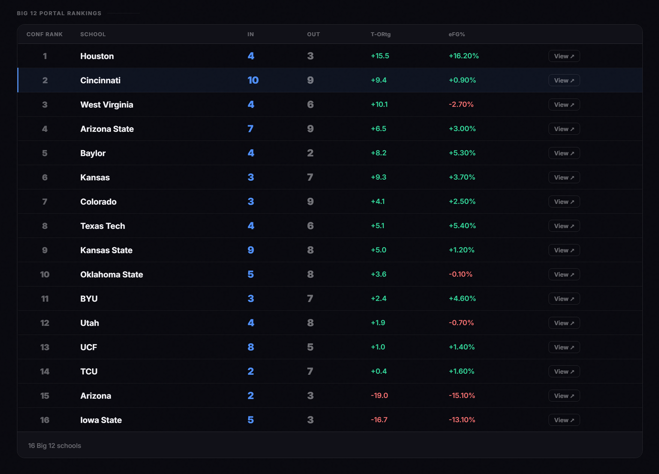Click Texas Tech's +5.40% eFG value
The height and width of the screenshot is (474, 659).
click(462, 226)
